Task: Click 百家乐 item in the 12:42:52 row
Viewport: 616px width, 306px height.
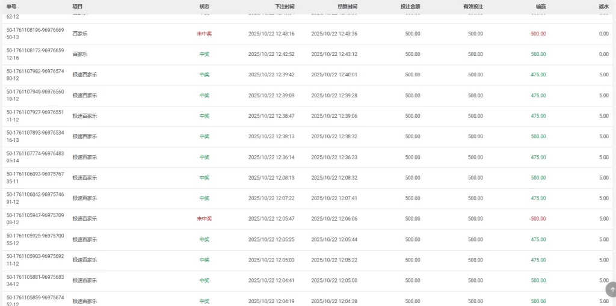Action: point(80,54)
